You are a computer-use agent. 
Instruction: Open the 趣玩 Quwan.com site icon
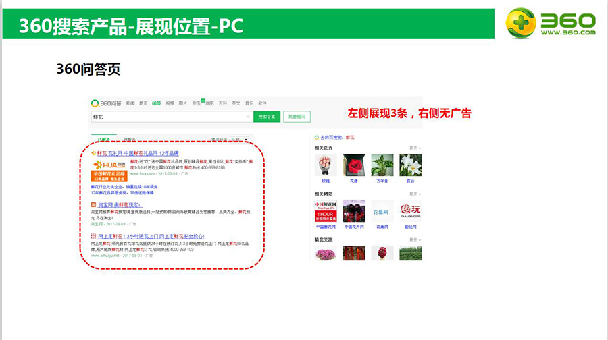[410, 211]
